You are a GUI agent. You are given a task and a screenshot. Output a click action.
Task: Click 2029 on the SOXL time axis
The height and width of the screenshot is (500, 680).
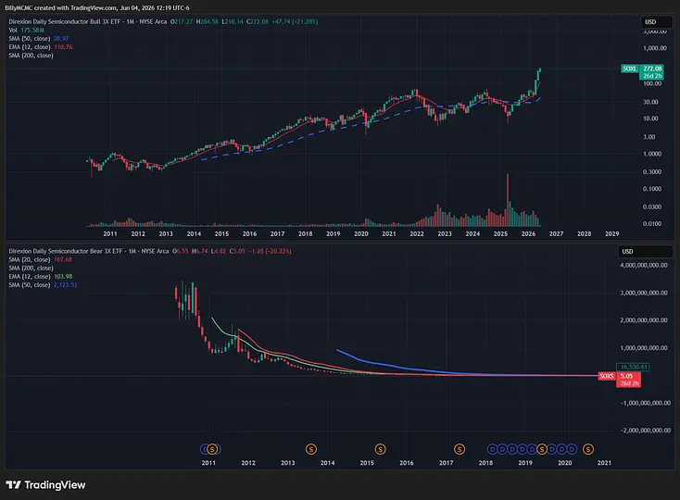tap(612, 233)
